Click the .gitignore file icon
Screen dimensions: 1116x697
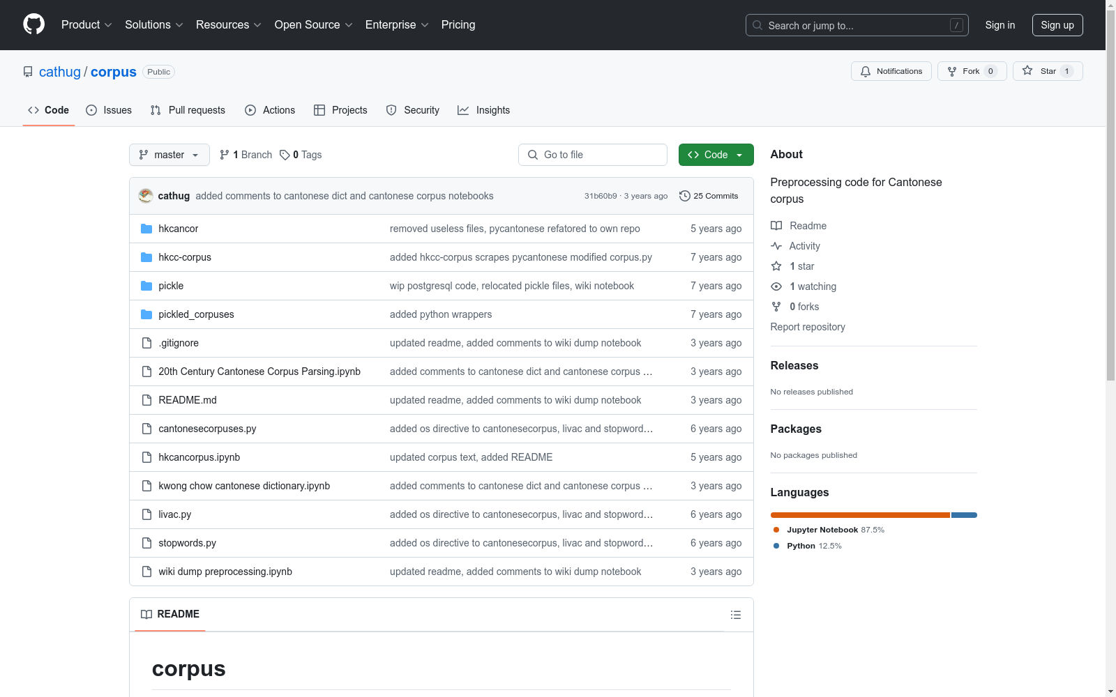click(x=146, y=343)
